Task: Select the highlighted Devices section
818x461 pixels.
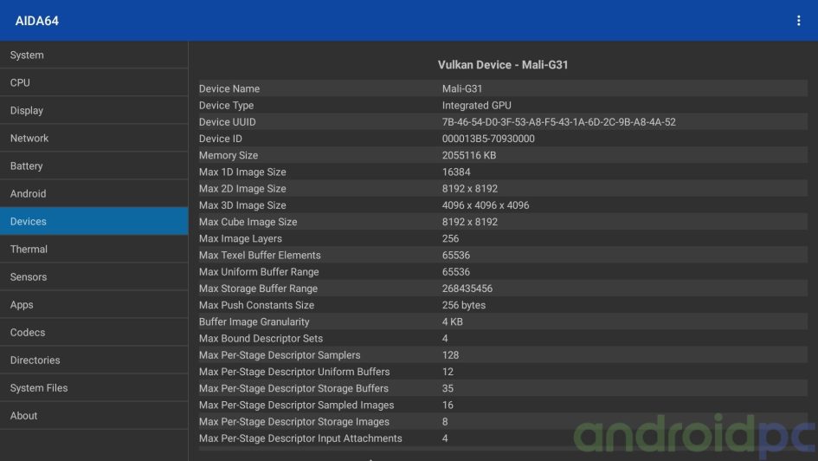Action: coord(93,221)
